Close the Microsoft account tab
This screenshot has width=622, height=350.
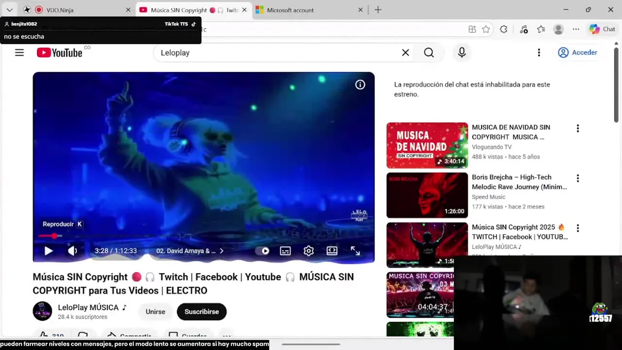pyautogui.click(x=361, y=10)
